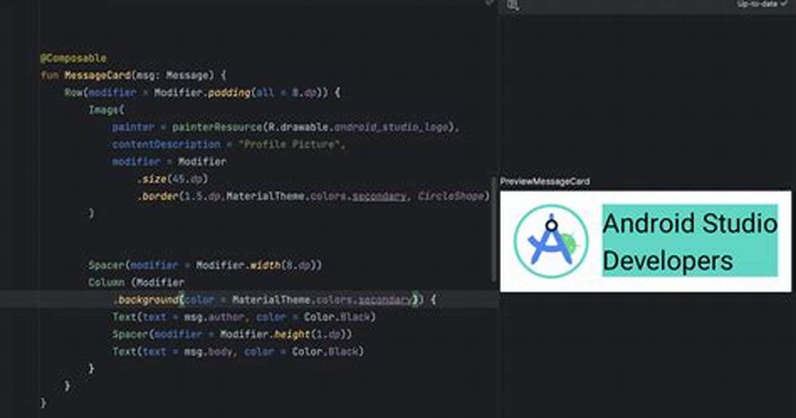Screen dimensions: 796x418
Task: Place cursor on the @Composable annotation
Action: (73, 58)
